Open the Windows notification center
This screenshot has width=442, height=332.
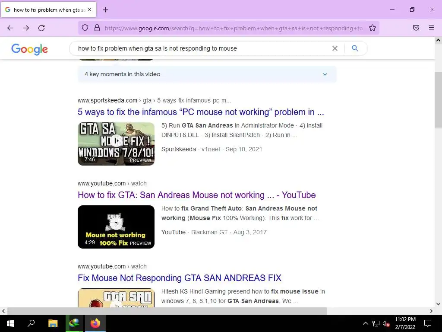pyautogui.click(x=428, y=323)
